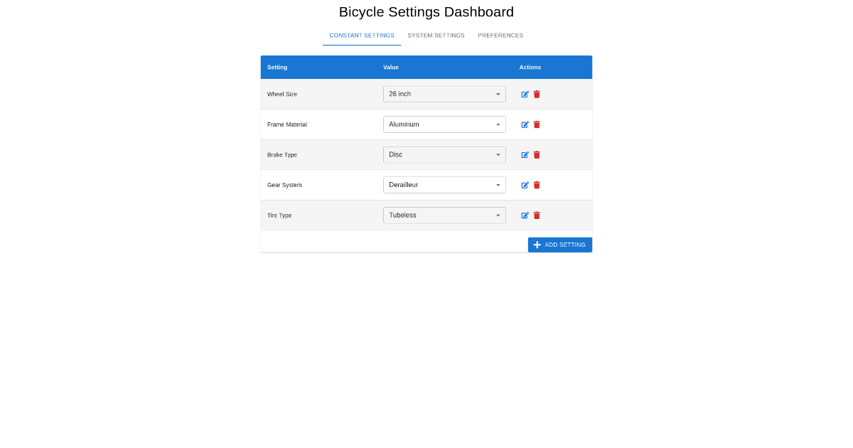Remove the Frame Material setting via trash icon
The height and width of the screenshot is (448, 853).
pos(537,124)
